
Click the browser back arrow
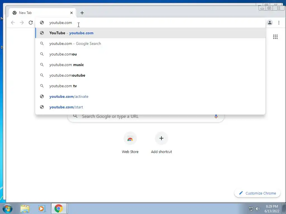point(13,23)
